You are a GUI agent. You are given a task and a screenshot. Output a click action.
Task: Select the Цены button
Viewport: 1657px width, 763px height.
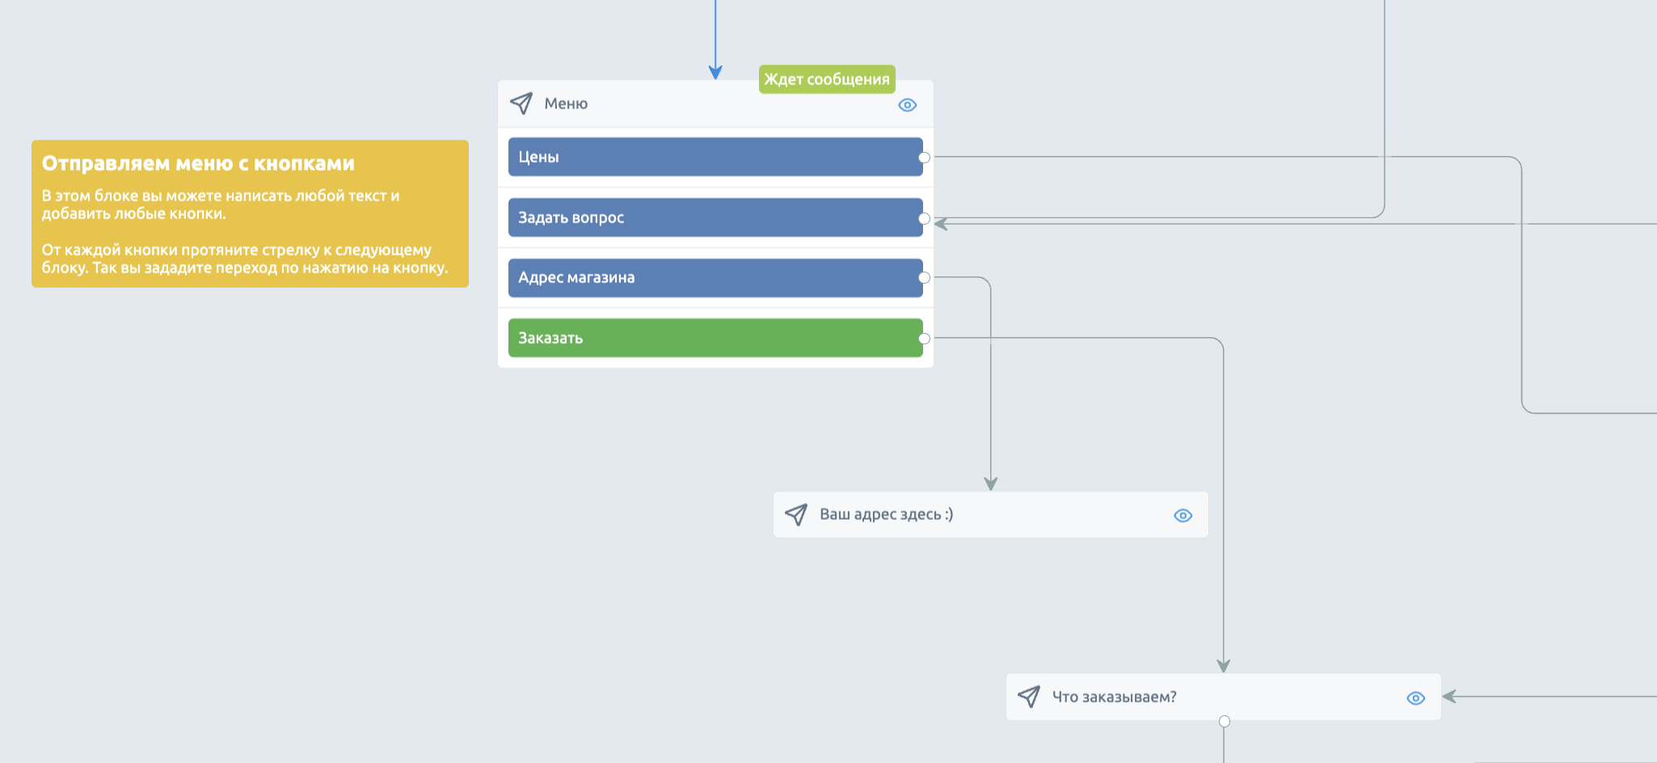tap(715, 157)
